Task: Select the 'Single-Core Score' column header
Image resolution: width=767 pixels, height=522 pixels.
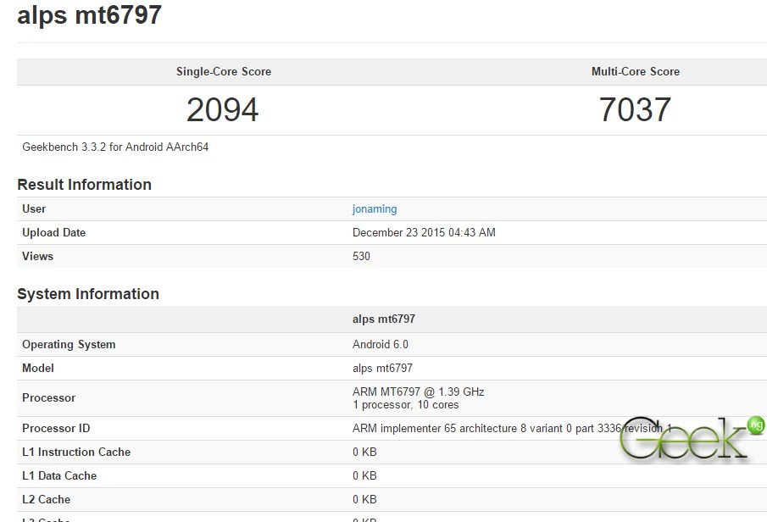Action: coord(224,71)
